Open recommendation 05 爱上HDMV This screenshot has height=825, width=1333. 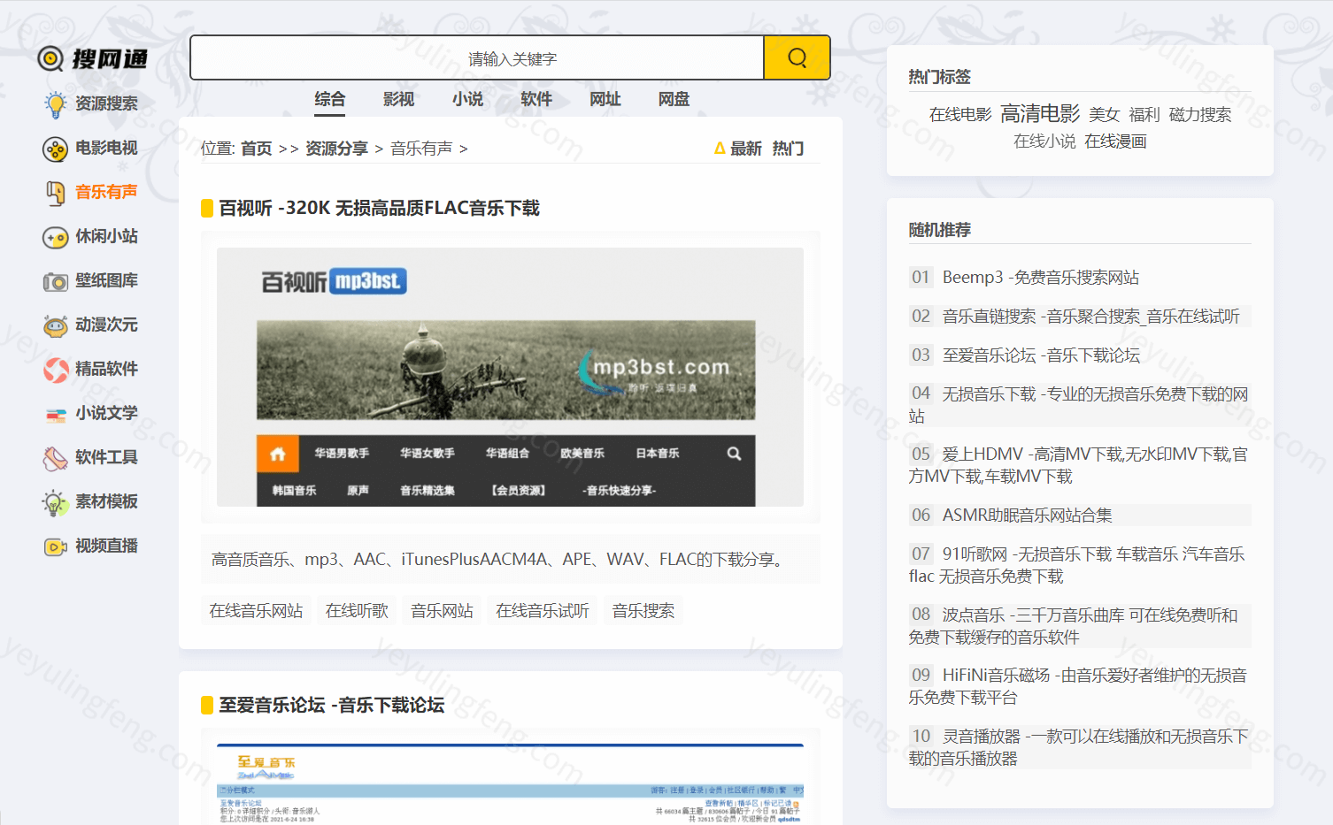click(1080, 464)
